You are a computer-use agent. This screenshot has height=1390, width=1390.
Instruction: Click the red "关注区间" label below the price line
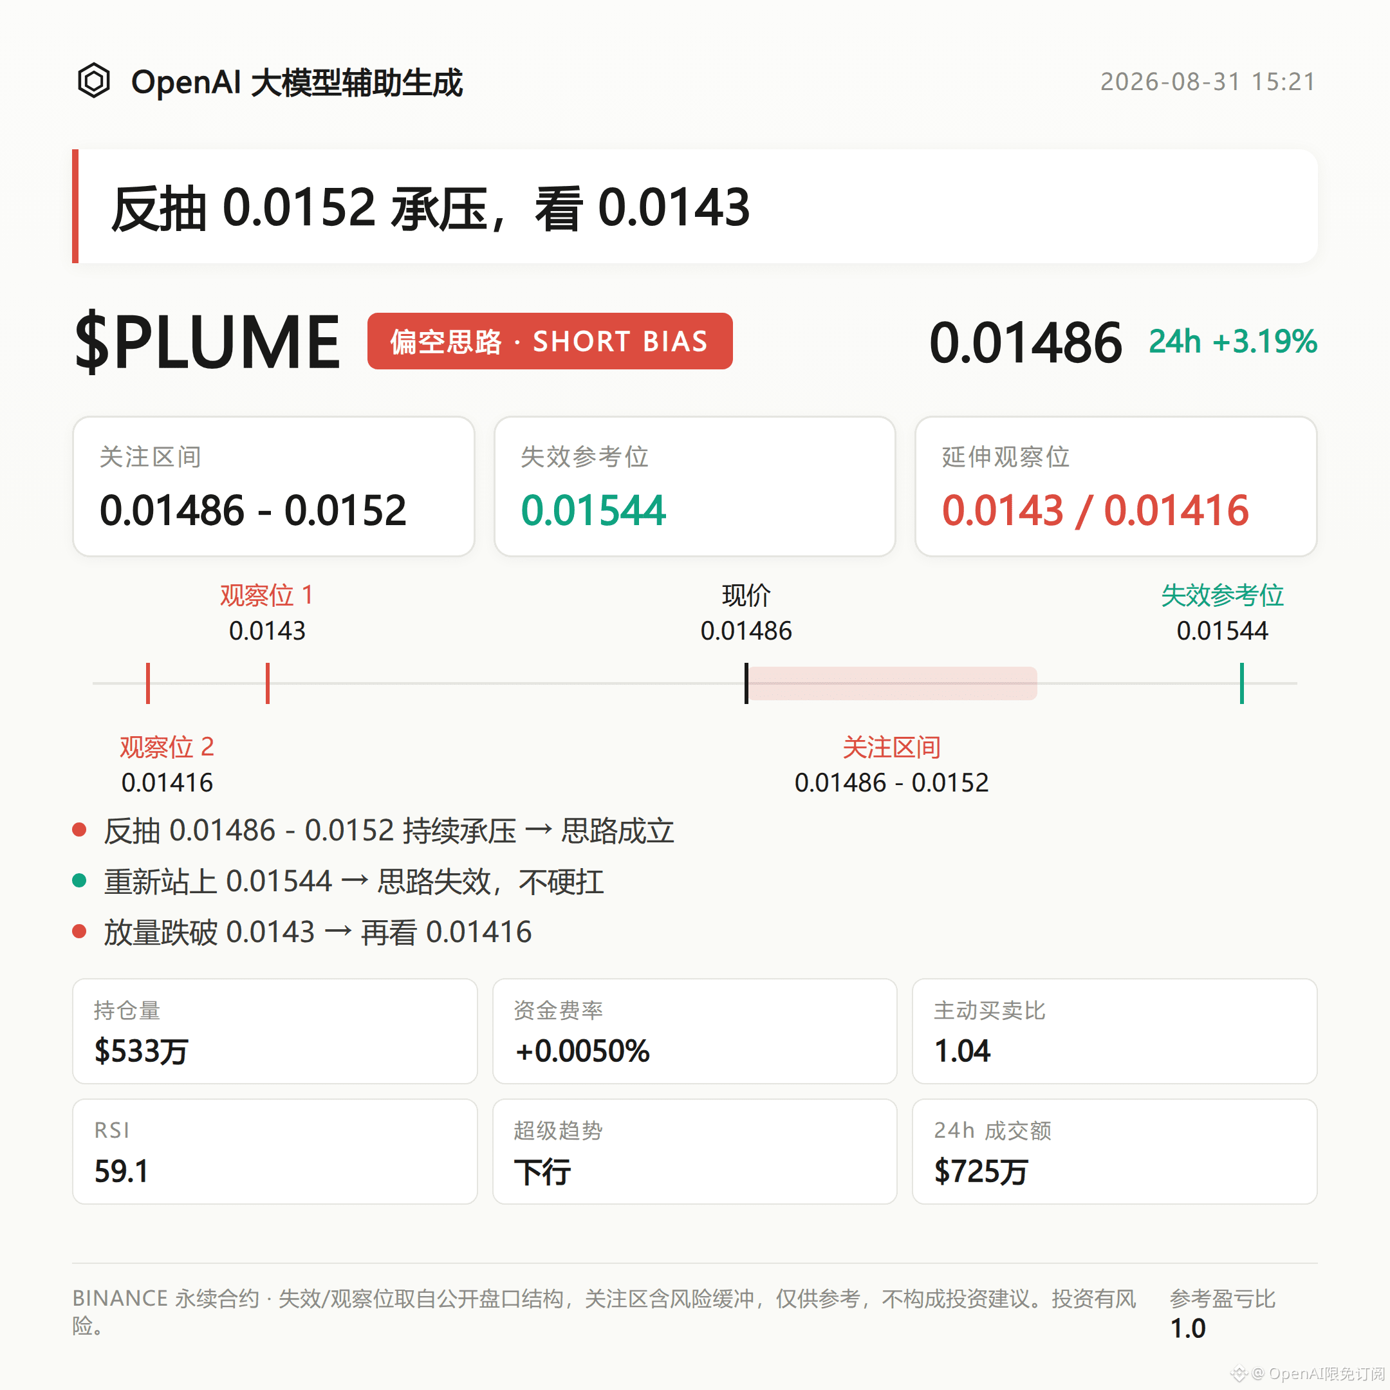(x=891, y=746)
